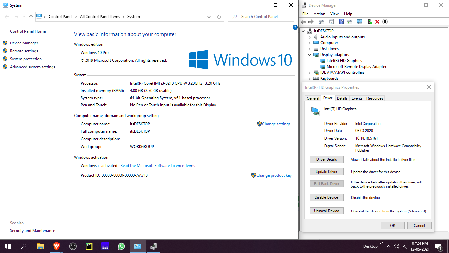Click the blue help icon in System window

(x=295, y=27)
